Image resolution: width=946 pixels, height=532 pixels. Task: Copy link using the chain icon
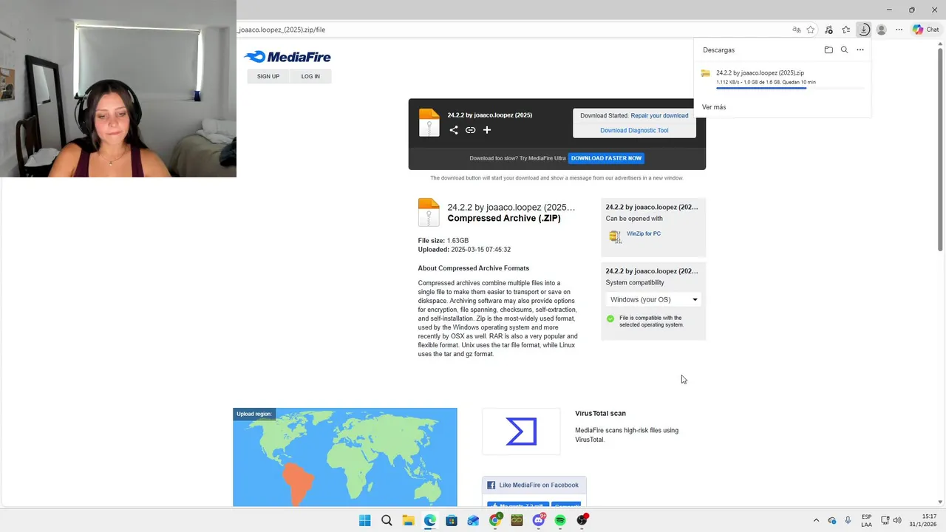coord(470,130)
